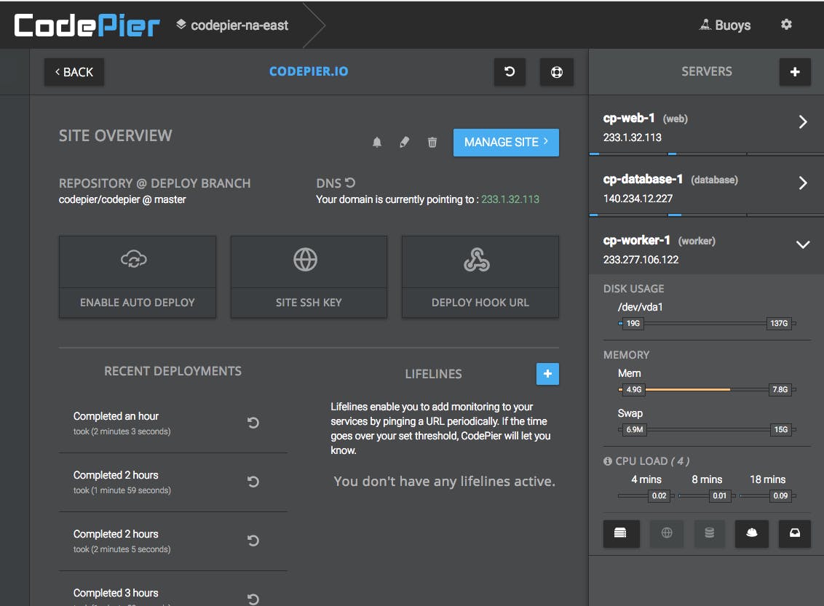Rollback the deployment completed 3 hours ago
Viewport: 824px width, 606px height.
(253, 599)
